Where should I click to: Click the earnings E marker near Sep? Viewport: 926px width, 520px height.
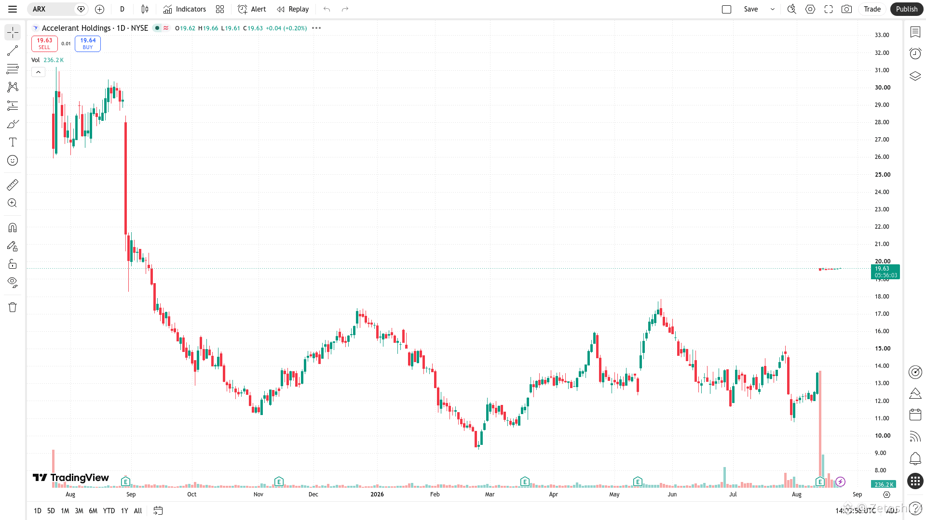125,481
